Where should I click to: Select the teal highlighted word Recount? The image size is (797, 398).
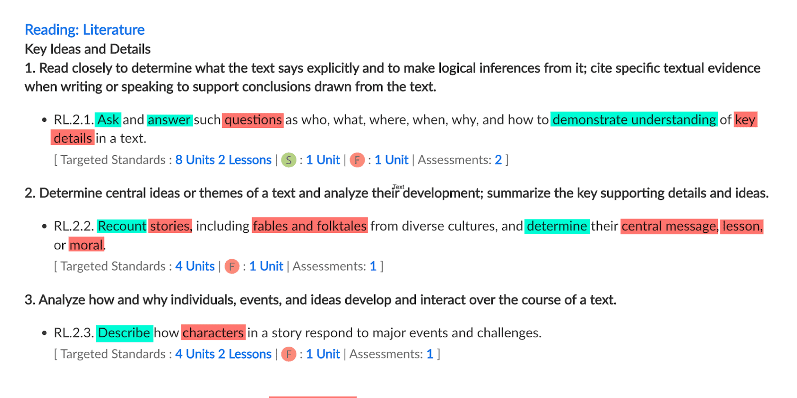coord(122,226)
